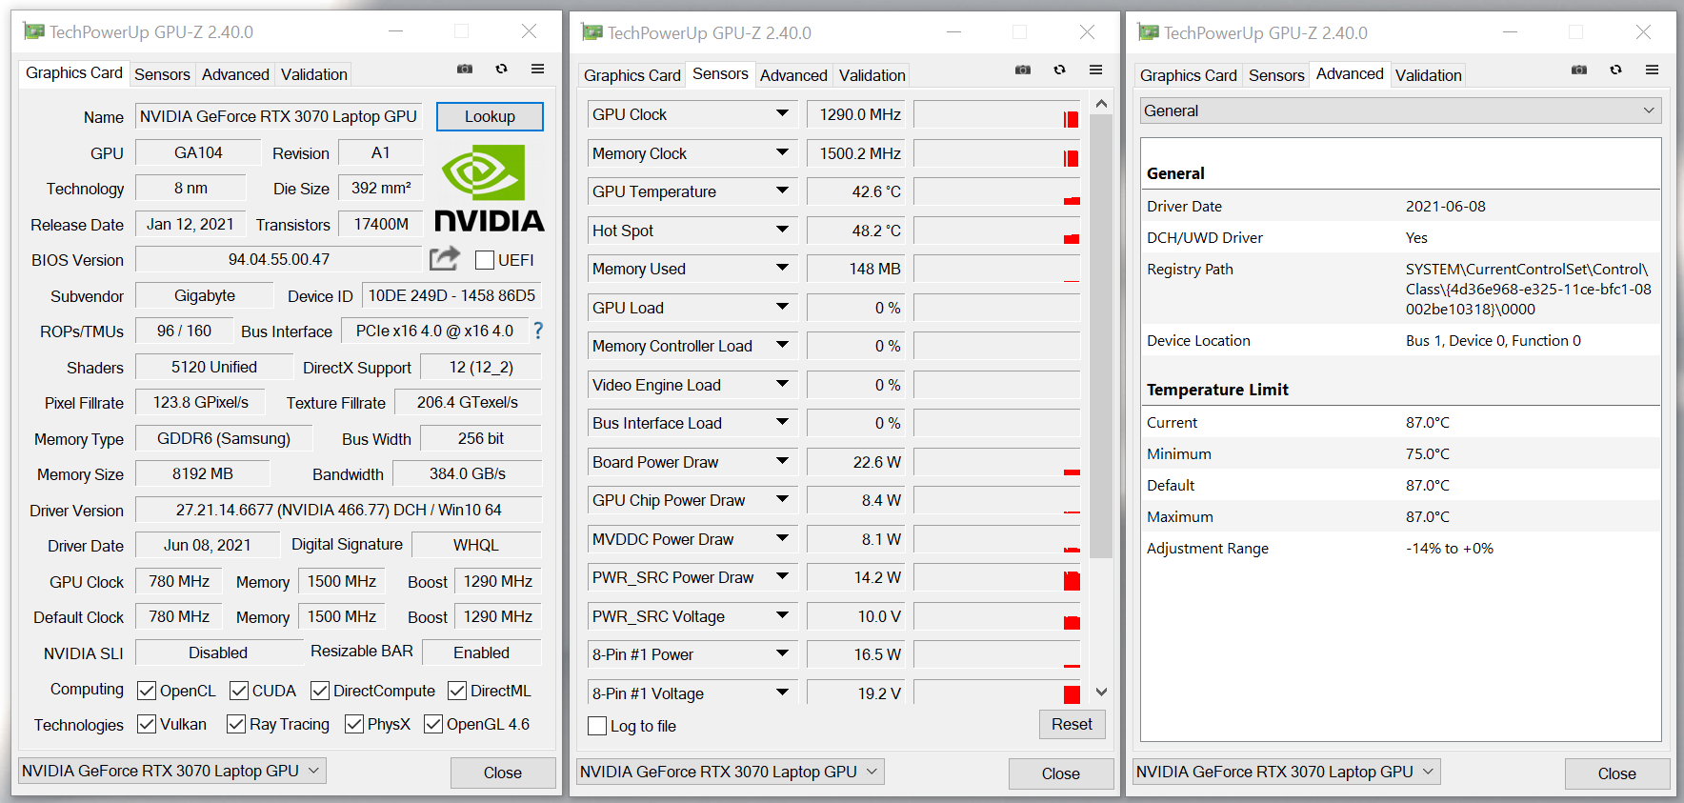Toggle the CUDA checkbox
This screenshot has width=1684, height=803.
[239, 691]
